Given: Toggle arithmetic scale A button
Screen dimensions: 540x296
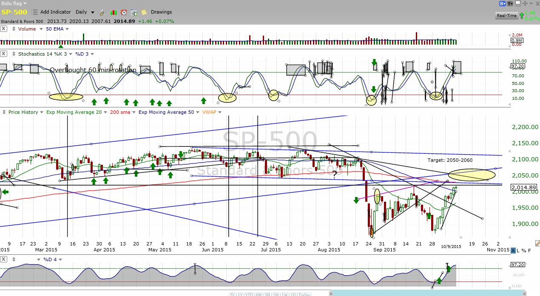Looking at the screenshot, I should tap(513, 251).
